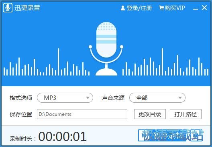
Task: Click the 迅捷录音 microphone app logo
Action: [8, 8]
